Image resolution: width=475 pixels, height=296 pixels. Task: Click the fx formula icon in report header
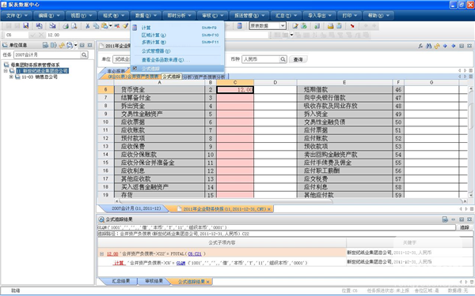coord(420,46)
